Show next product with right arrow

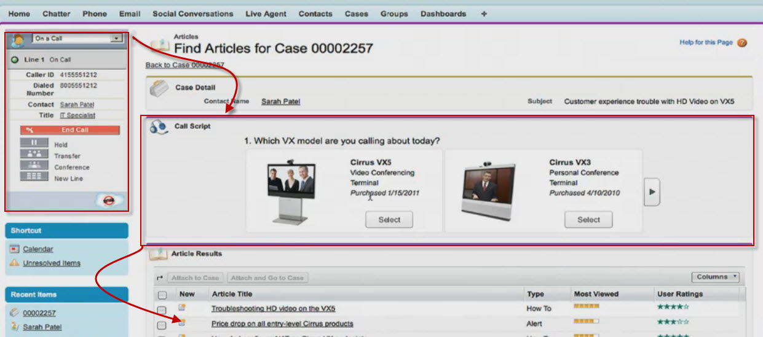(x=652, y=192)
